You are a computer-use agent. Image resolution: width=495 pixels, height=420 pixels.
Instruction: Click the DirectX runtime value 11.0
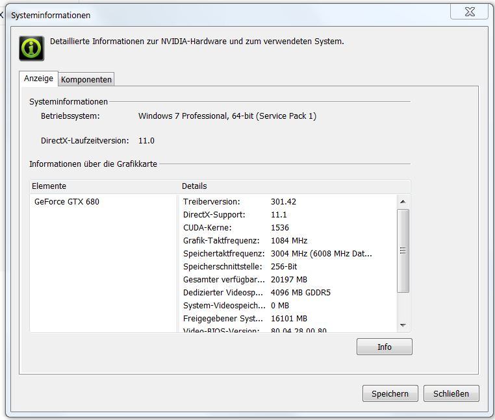[146, 140]
